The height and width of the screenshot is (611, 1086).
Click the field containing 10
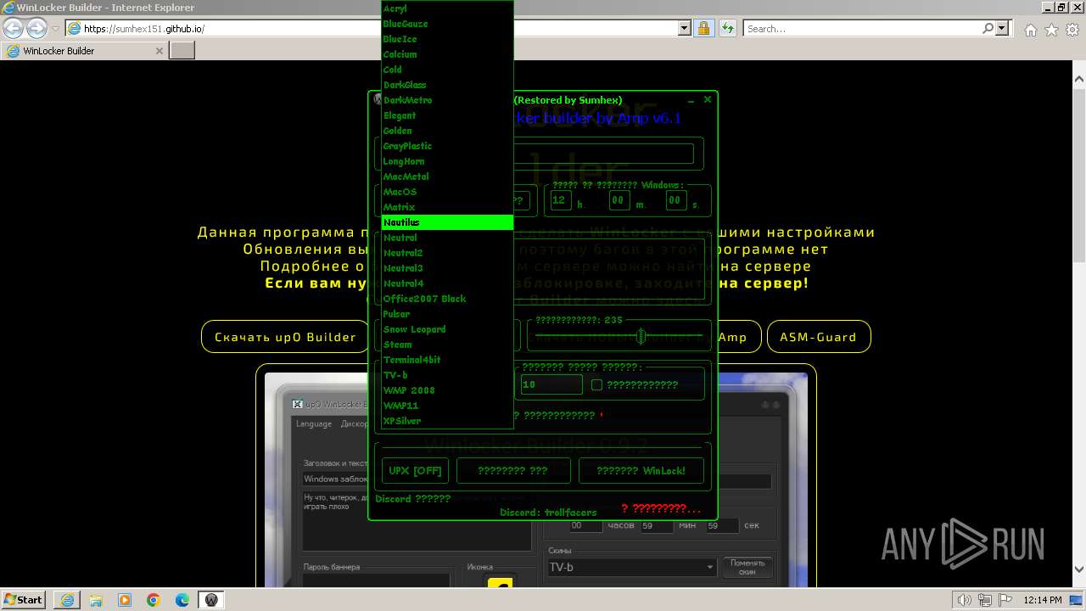click(551, 384)
